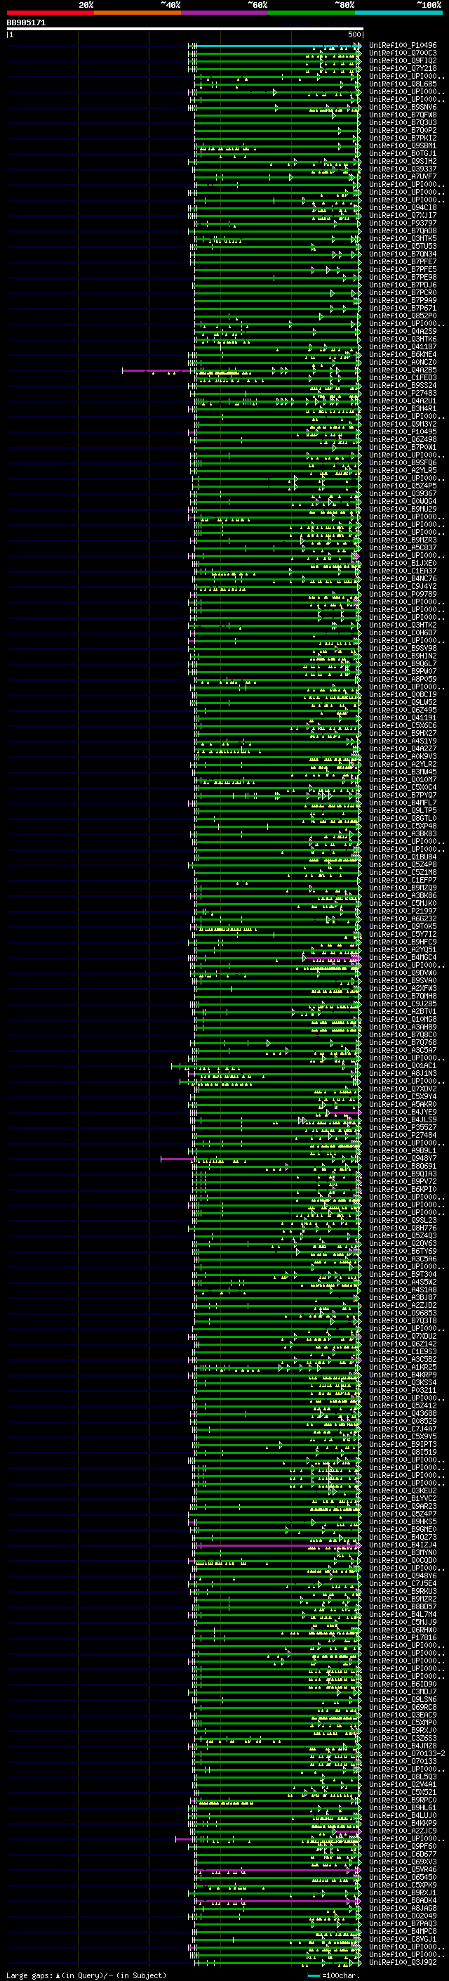The height and width of the screenshot is (1981, 449).
Task: Open hit UniRef100_C9J285
Action: pyautogui.click(x=403, y=1004)
